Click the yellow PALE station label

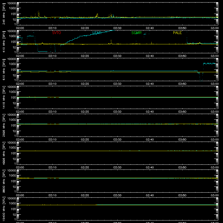(177, 33)
